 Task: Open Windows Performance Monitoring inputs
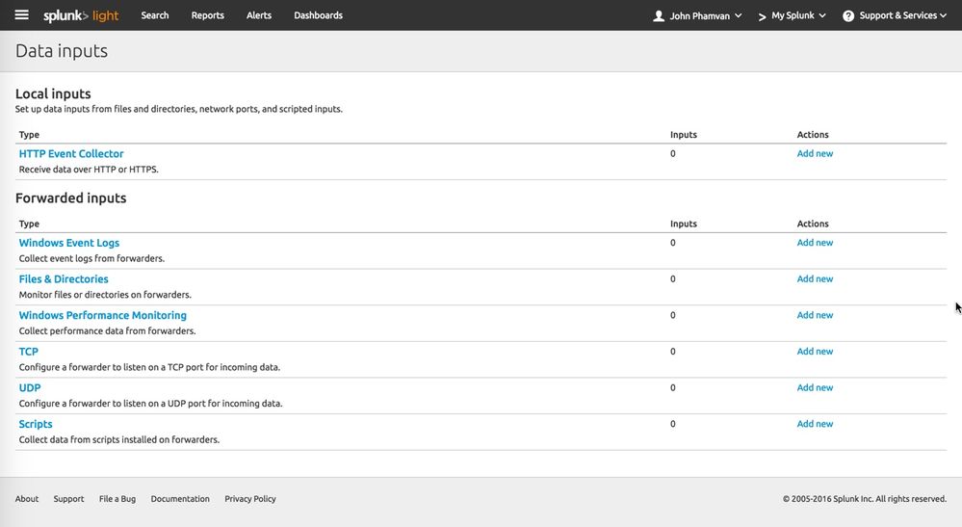102,315
